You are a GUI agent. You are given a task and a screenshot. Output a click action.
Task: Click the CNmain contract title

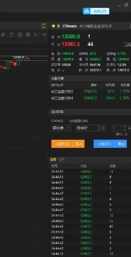[69, 26]
